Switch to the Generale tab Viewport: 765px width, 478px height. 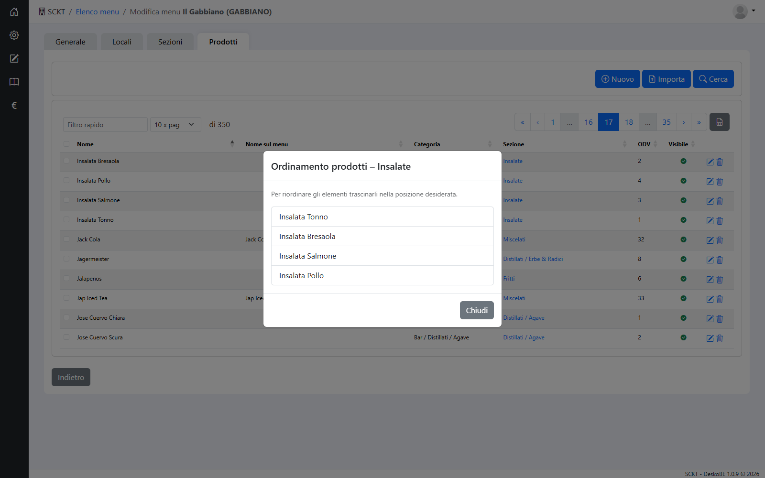[x=70, y=42]
